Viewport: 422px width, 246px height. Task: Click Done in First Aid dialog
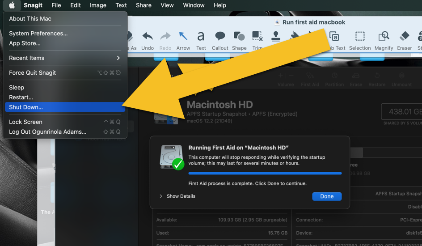[327, 196]
